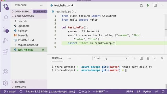Close the terminal panel
Image resolution: width=167 pixels, height=94 pixels.
click(162, 58)
